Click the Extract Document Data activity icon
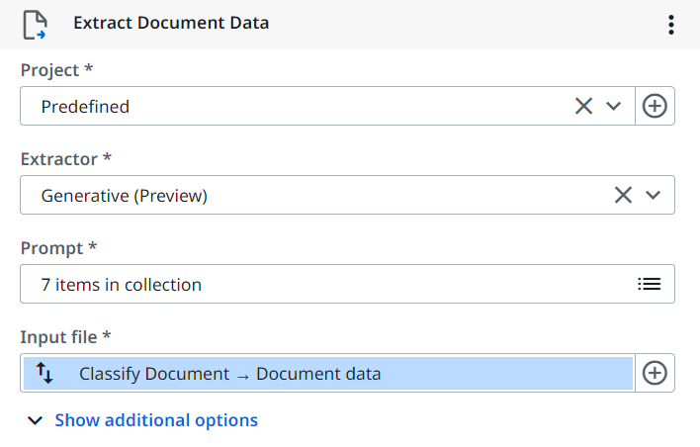This screenshot has width=700, height=447. click(35, 24)
